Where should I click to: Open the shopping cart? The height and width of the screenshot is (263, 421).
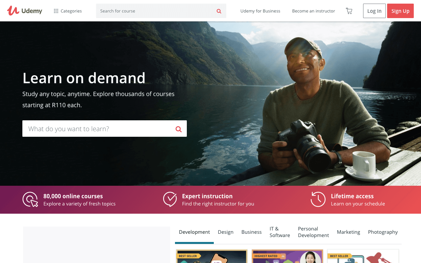[349, 11]
